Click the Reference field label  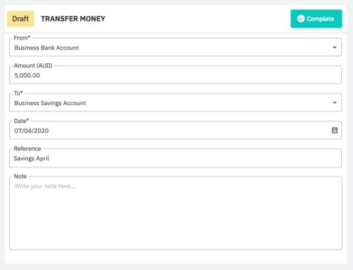pos(27,149)
